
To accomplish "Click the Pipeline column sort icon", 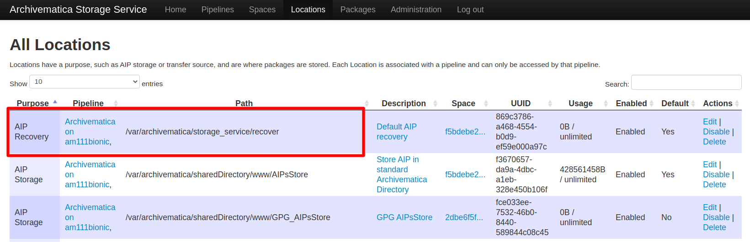I will [116, 103].
